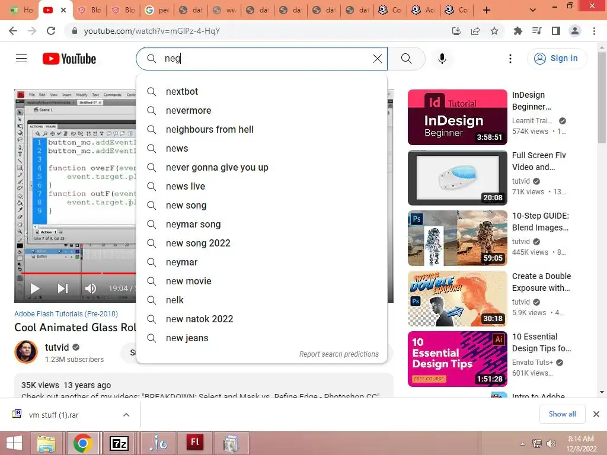This screenshot has height=455, width=607.
Task: Open downloaded file vm stuff (1).rar
Action: pyautogui.click(x=54, y=415)
